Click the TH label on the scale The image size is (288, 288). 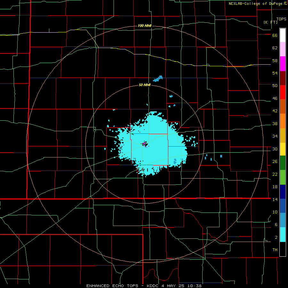point(275,250)
